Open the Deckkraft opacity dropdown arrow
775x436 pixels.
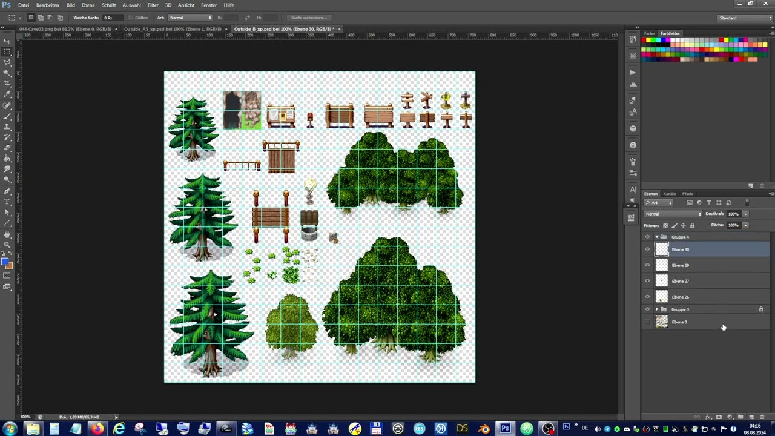tap(745, 214)
